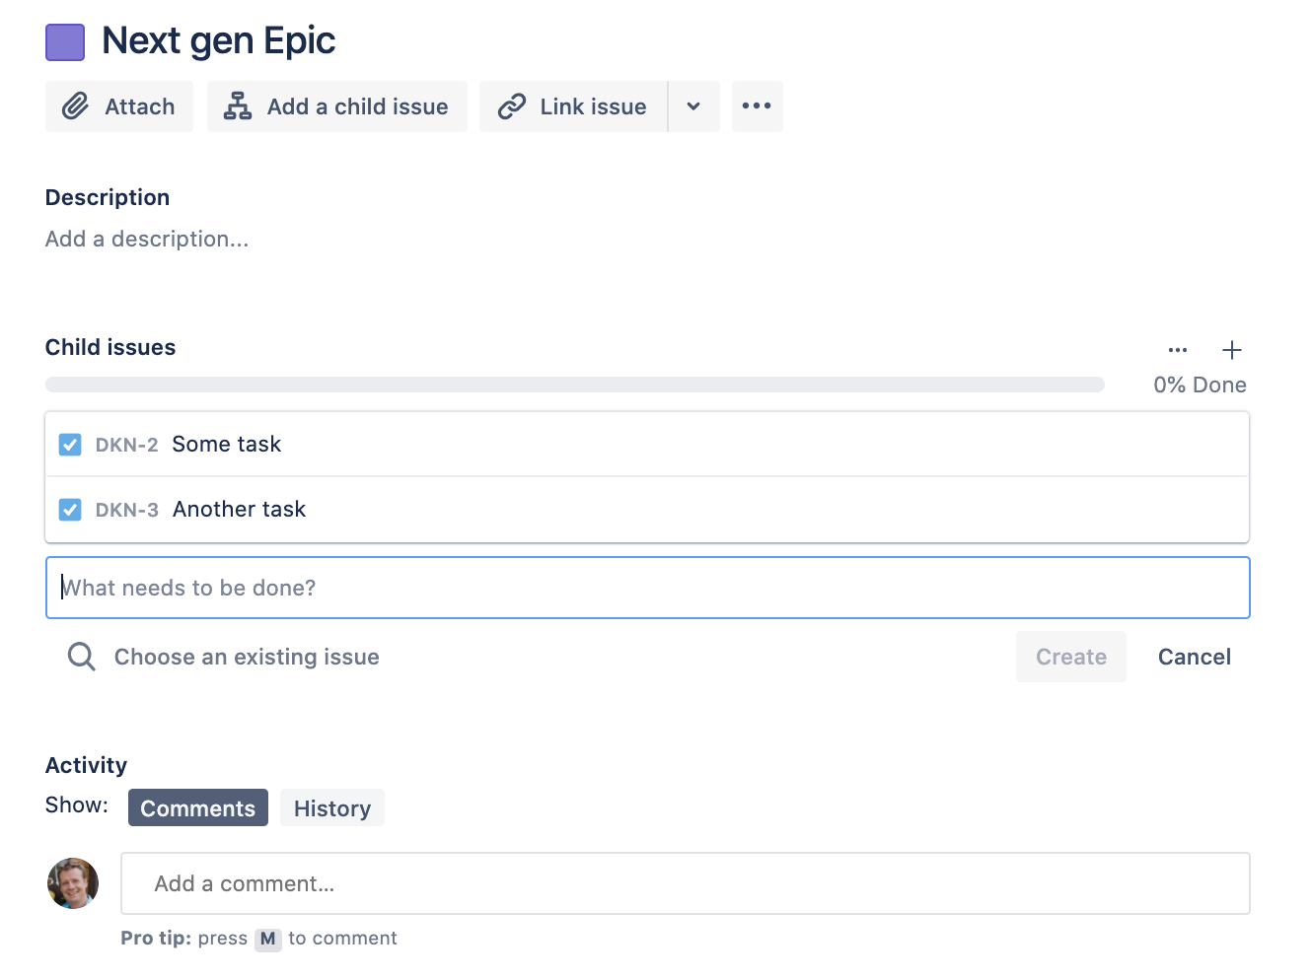
Task: Click Cancel to dismiss the child issue form
Action: coord(1194,657)
